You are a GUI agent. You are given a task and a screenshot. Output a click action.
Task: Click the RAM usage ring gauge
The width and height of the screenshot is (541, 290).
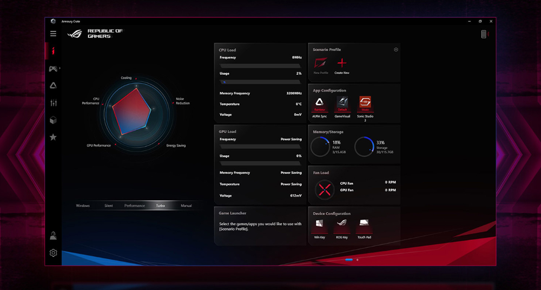320,147
